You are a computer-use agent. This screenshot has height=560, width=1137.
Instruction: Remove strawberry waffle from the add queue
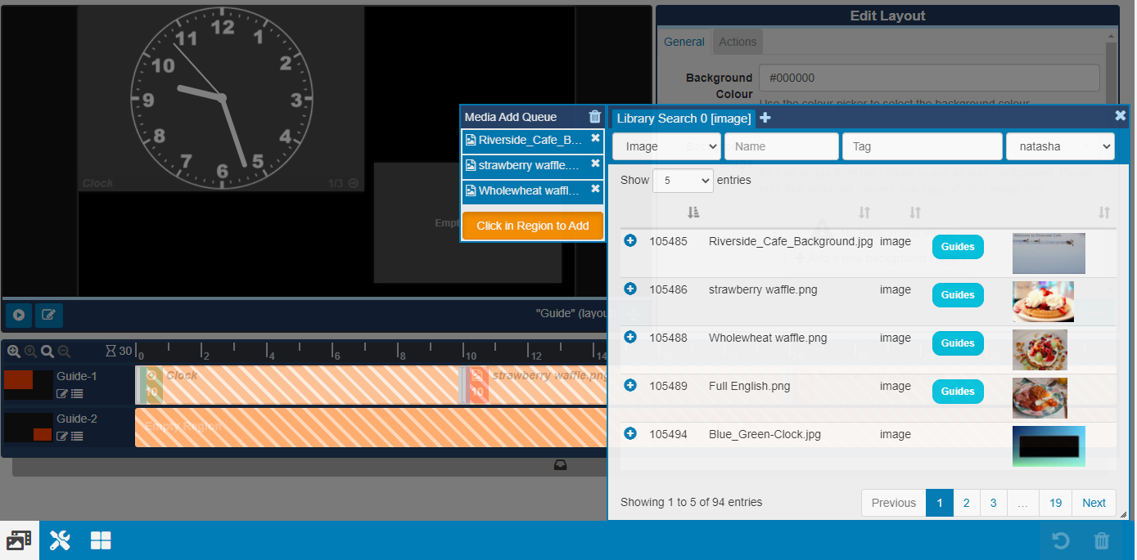595,164
